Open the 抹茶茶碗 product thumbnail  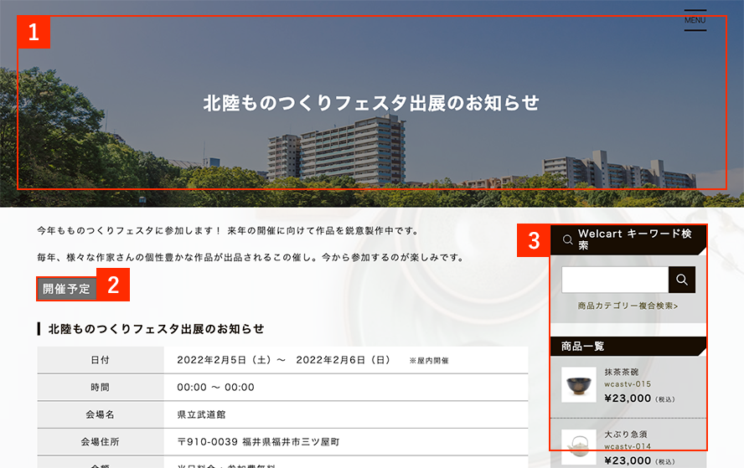pyautogui.click(x=579, y=384)
